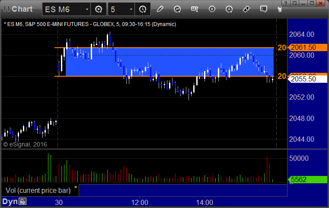The image size is (329, 208).
Task: Click the 2060.00 price axis label
Action: 301,55
